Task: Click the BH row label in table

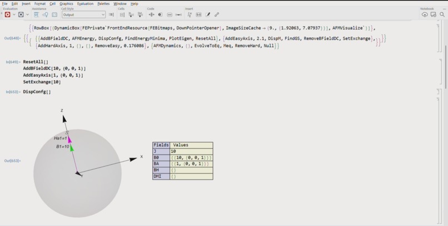Action: [x=161, y=170]
